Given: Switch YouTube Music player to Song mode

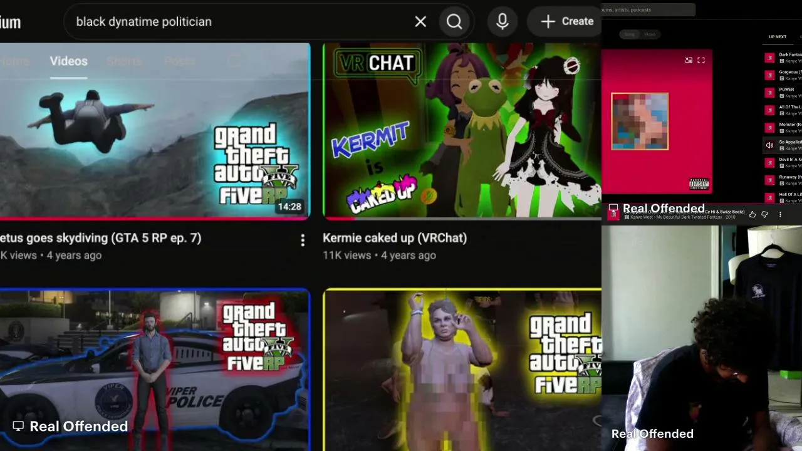Looking at the screenshot, I should coord(629,34).
